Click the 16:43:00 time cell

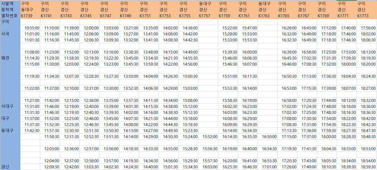[307, 28]
